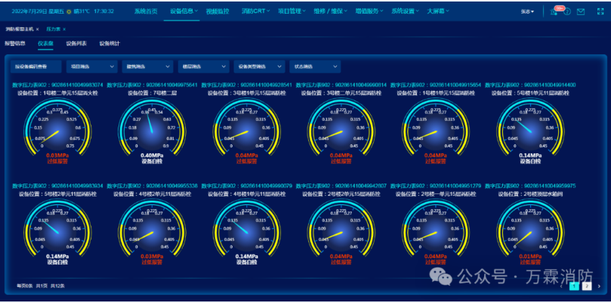Expand the 状态筛选 filter dropdown
This screenshot has width=611, height=303.
pyautogui.click(x=315, y=66)
